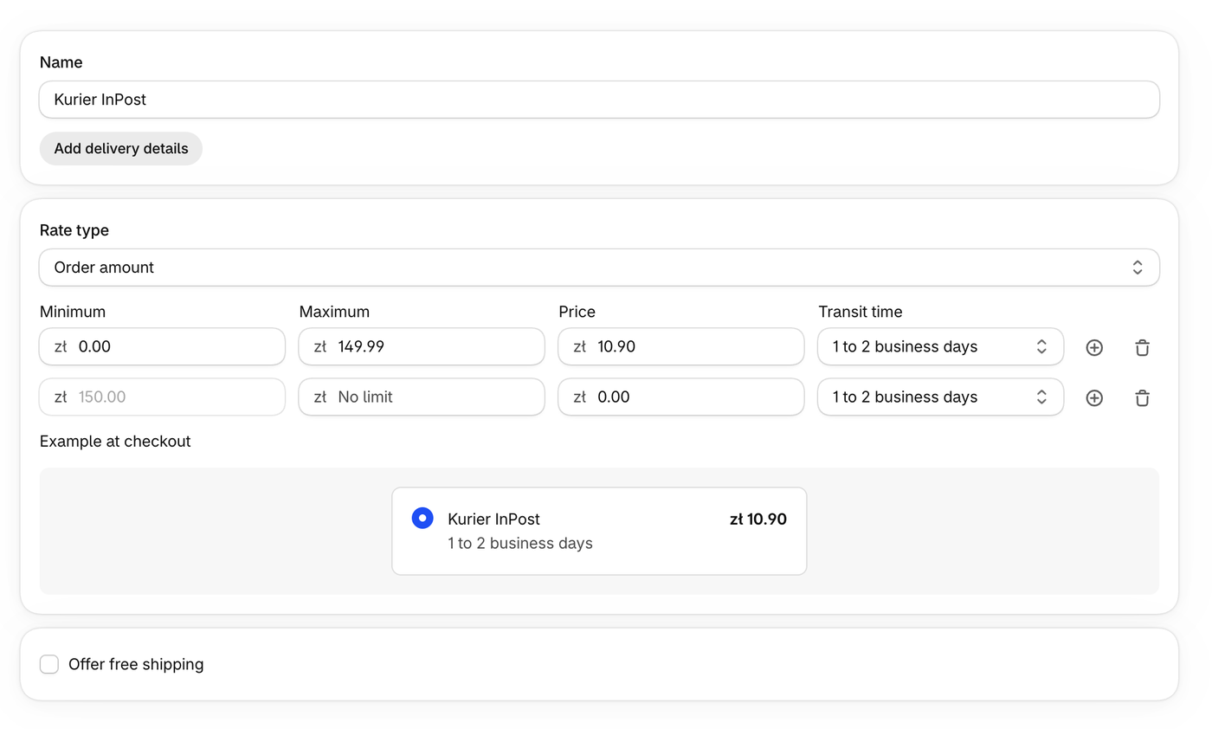
Task: Open transit time dropdown for the 10.90 rate
Action: coord(940,346)
